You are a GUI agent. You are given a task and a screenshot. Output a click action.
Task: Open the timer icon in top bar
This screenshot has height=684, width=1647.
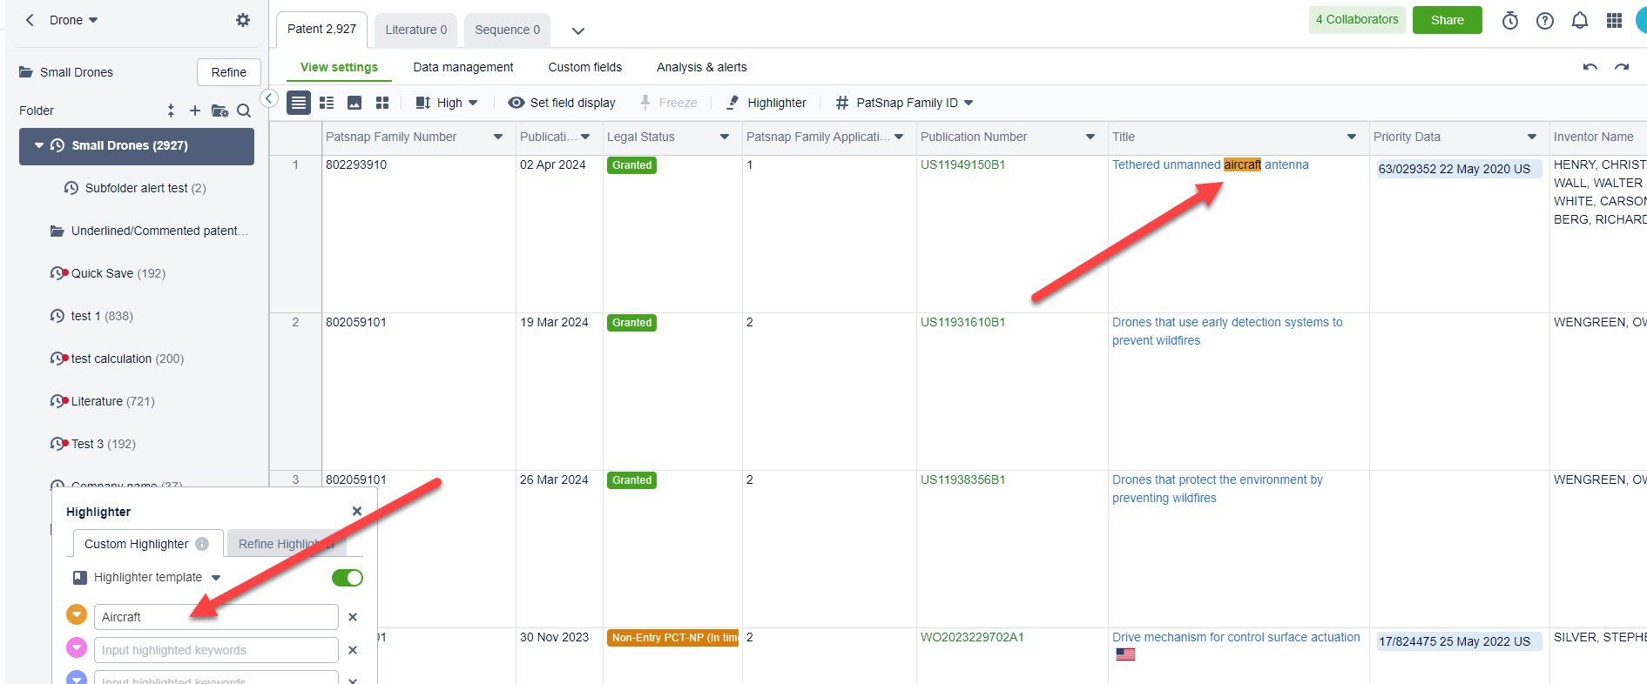[1510, 21]
